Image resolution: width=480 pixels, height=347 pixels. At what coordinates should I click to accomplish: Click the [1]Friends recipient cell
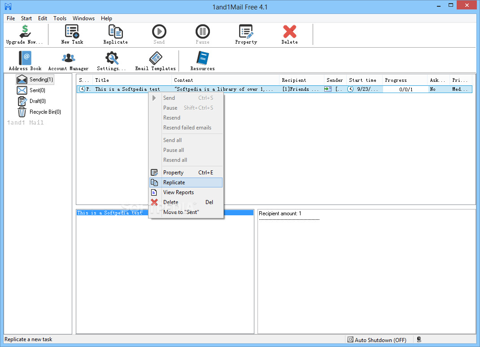click(301, 89)
